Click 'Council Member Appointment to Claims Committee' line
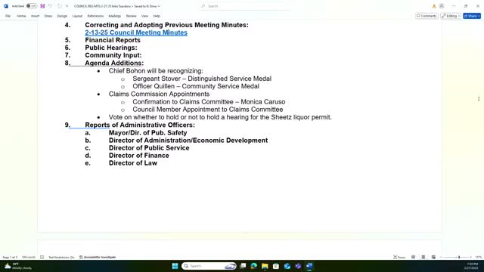This screenshot has width=484, height=272. pos(208,110)
